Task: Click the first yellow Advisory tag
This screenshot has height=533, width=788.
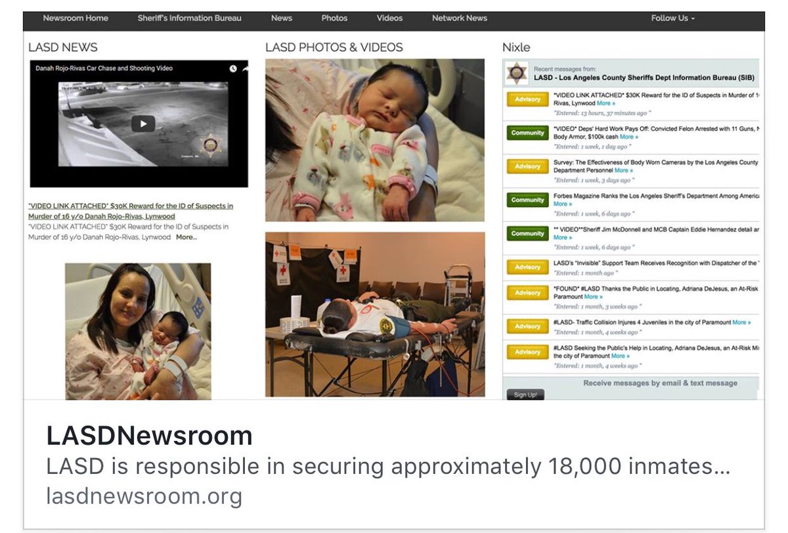Action: pyautogui.click(x=528, y=100)
